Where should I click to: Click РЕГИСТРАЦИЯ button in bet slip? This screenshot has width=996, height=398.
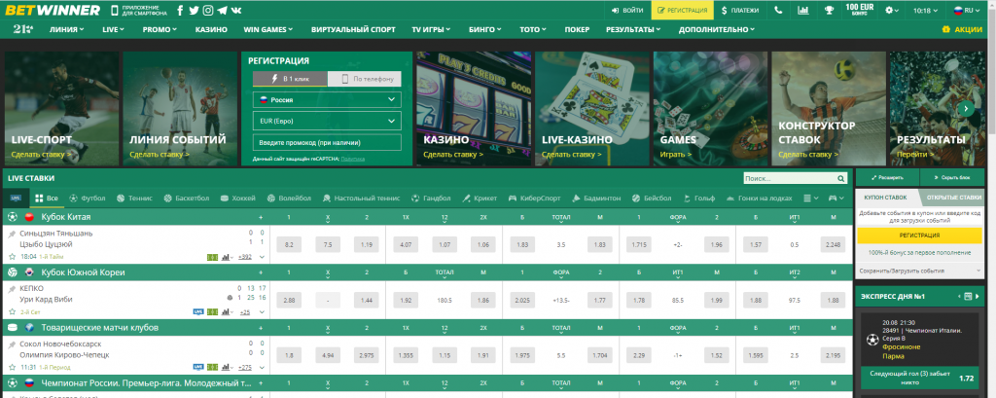coord(922,235)
